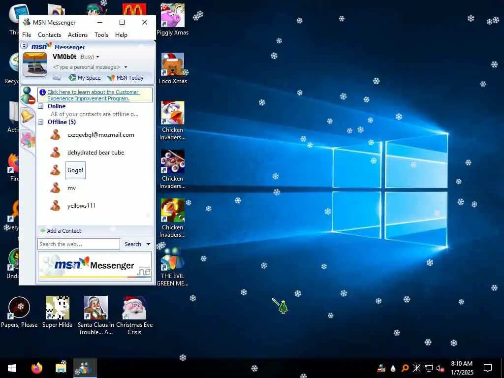This screenshot has width=504, height=378.
Task: Select contact yellows111
Action: pyautogui.click(x=81, y=206)
